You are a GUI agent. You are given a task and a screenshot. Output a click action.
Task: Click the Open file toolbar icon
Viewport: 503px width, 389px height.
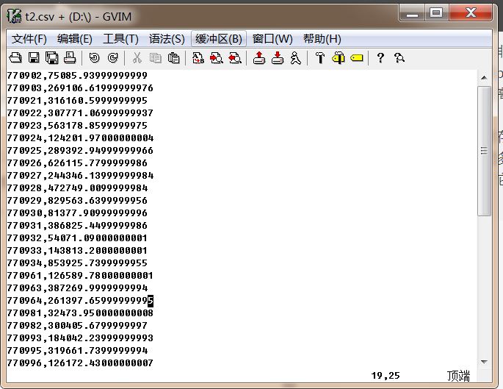tap(15, 58)
